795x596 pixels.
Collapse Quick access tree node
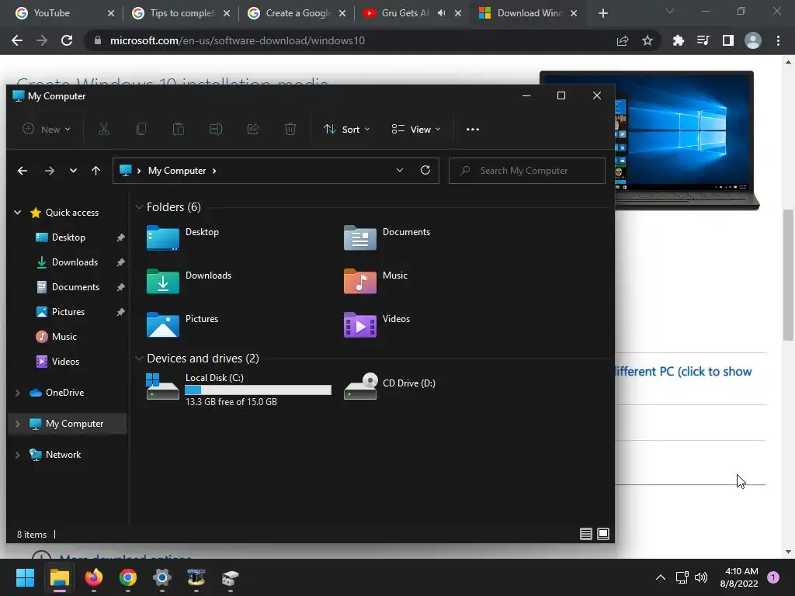[x=18, y=213]
